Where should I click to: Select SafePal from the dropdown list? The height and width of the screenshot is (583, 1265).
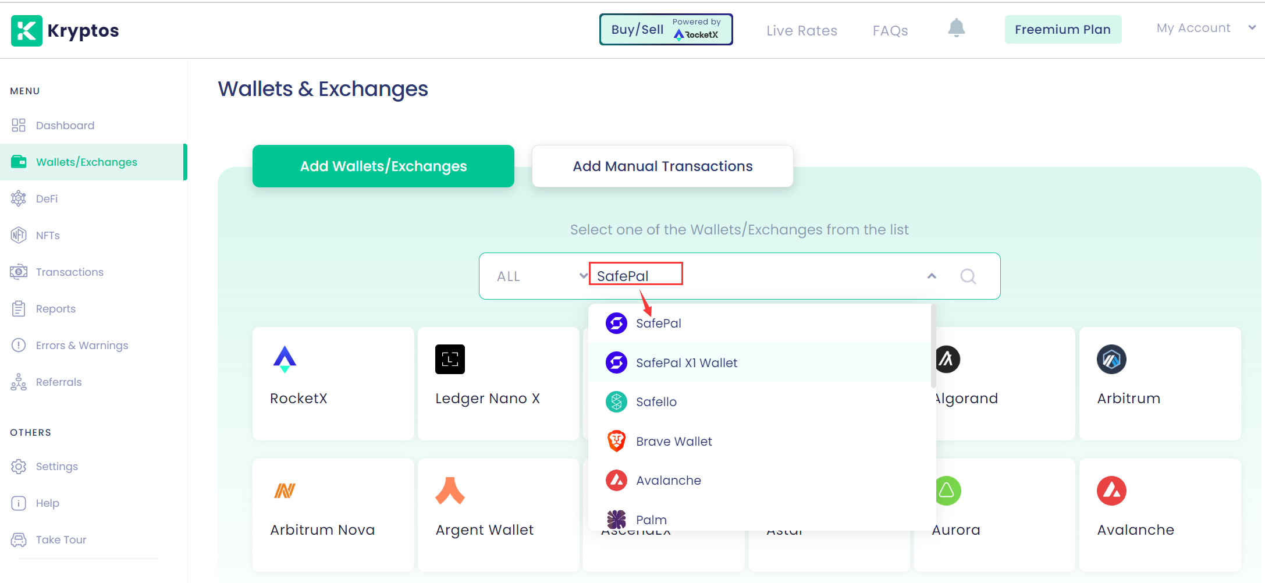click(658, 324)
